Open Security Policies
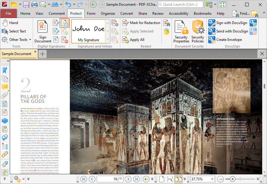 [x=198, y=31]
